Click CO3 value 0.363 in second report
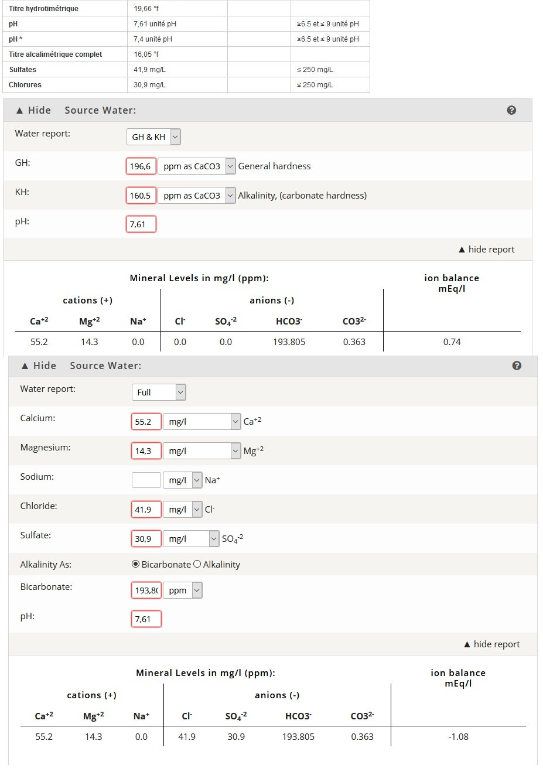The width and height of the screenshot is (543, 775). 362,736
